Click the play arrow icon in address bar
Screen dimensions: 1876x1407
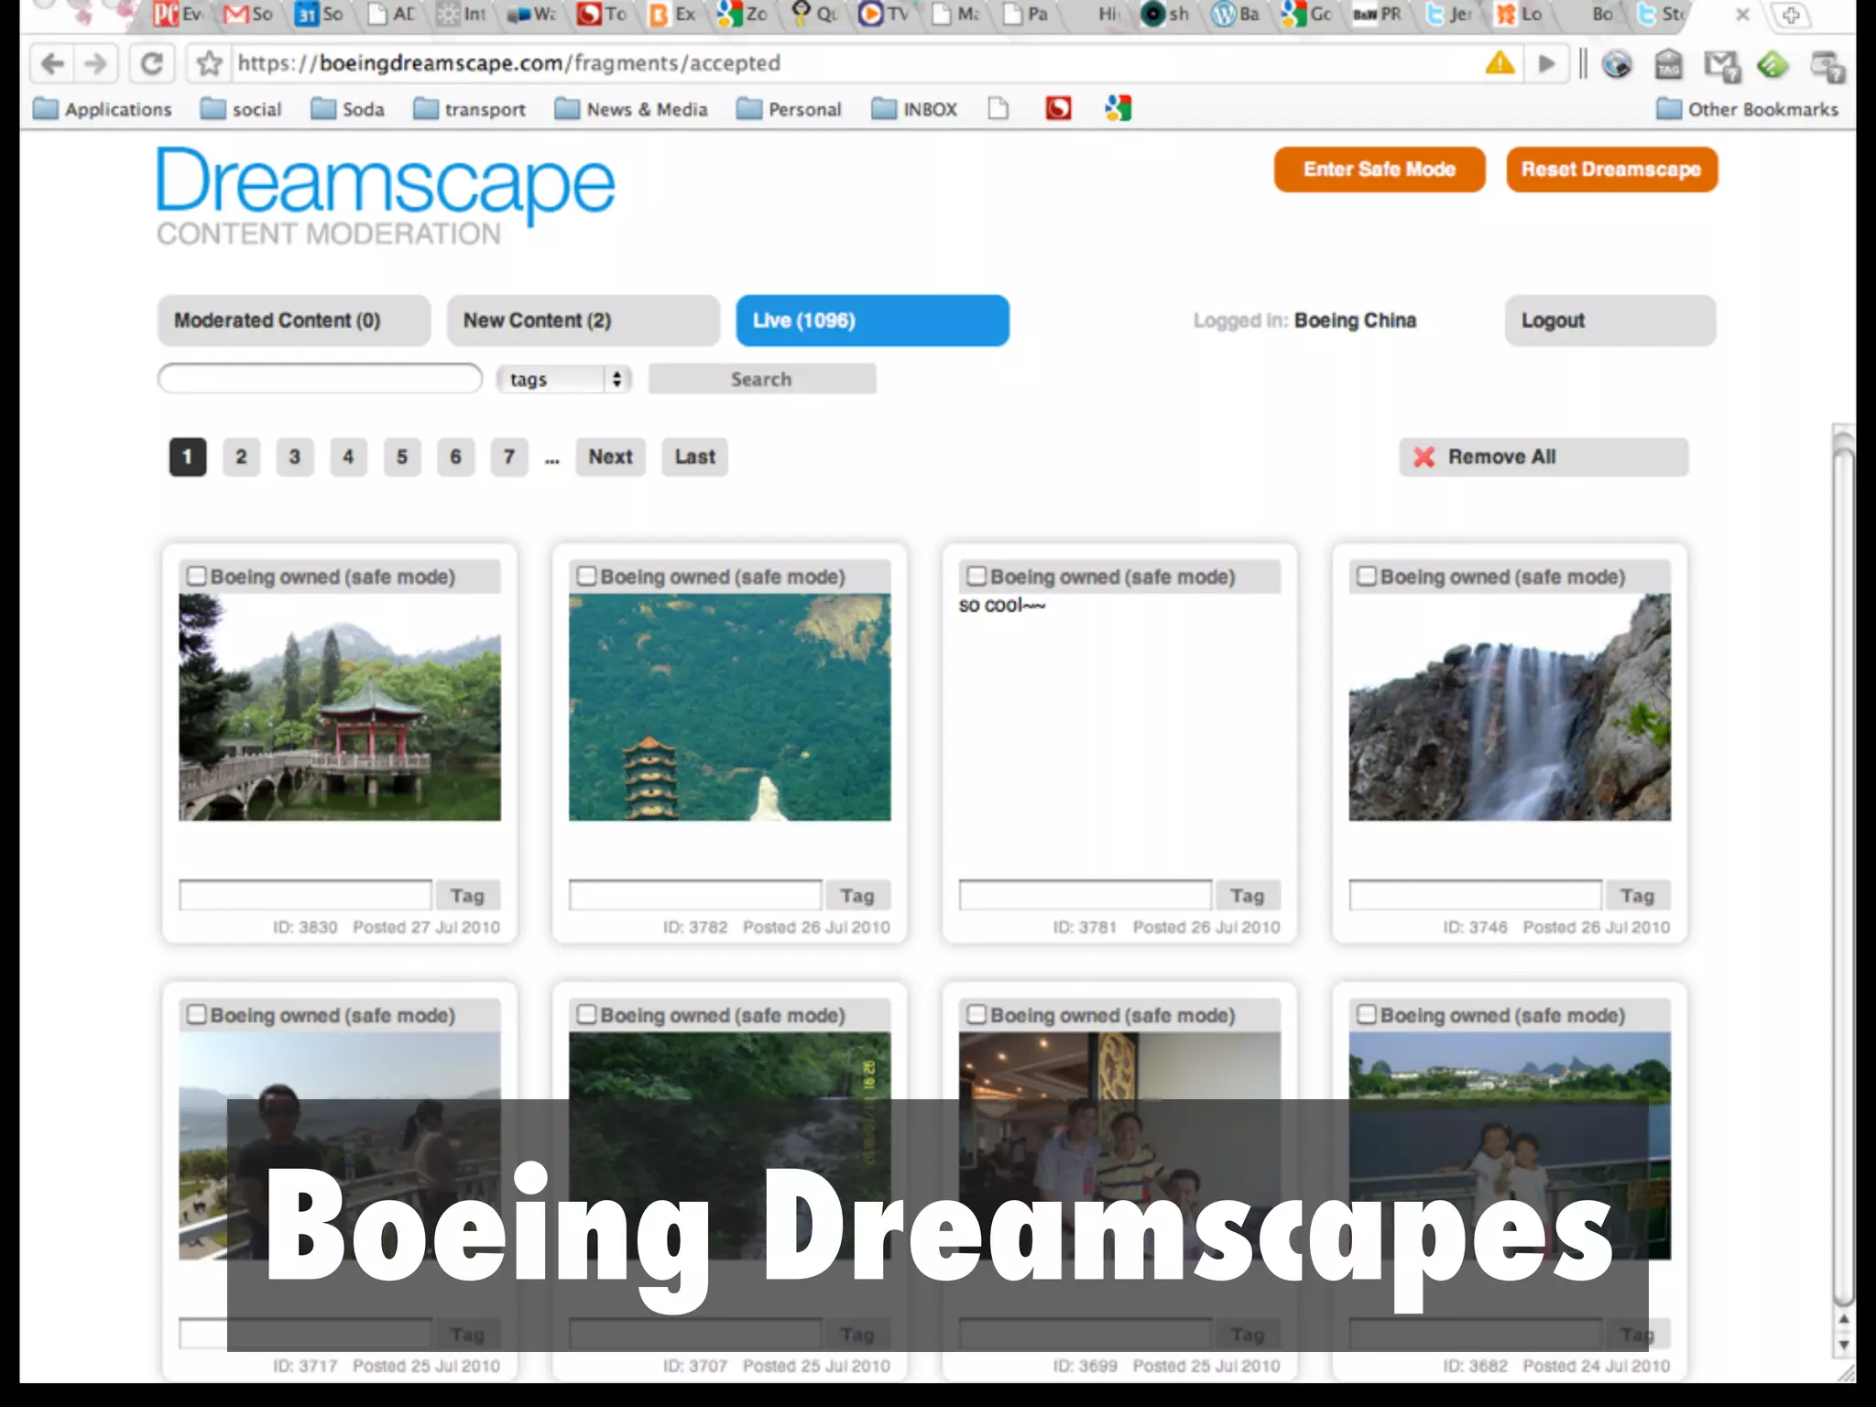point(1547,63)
